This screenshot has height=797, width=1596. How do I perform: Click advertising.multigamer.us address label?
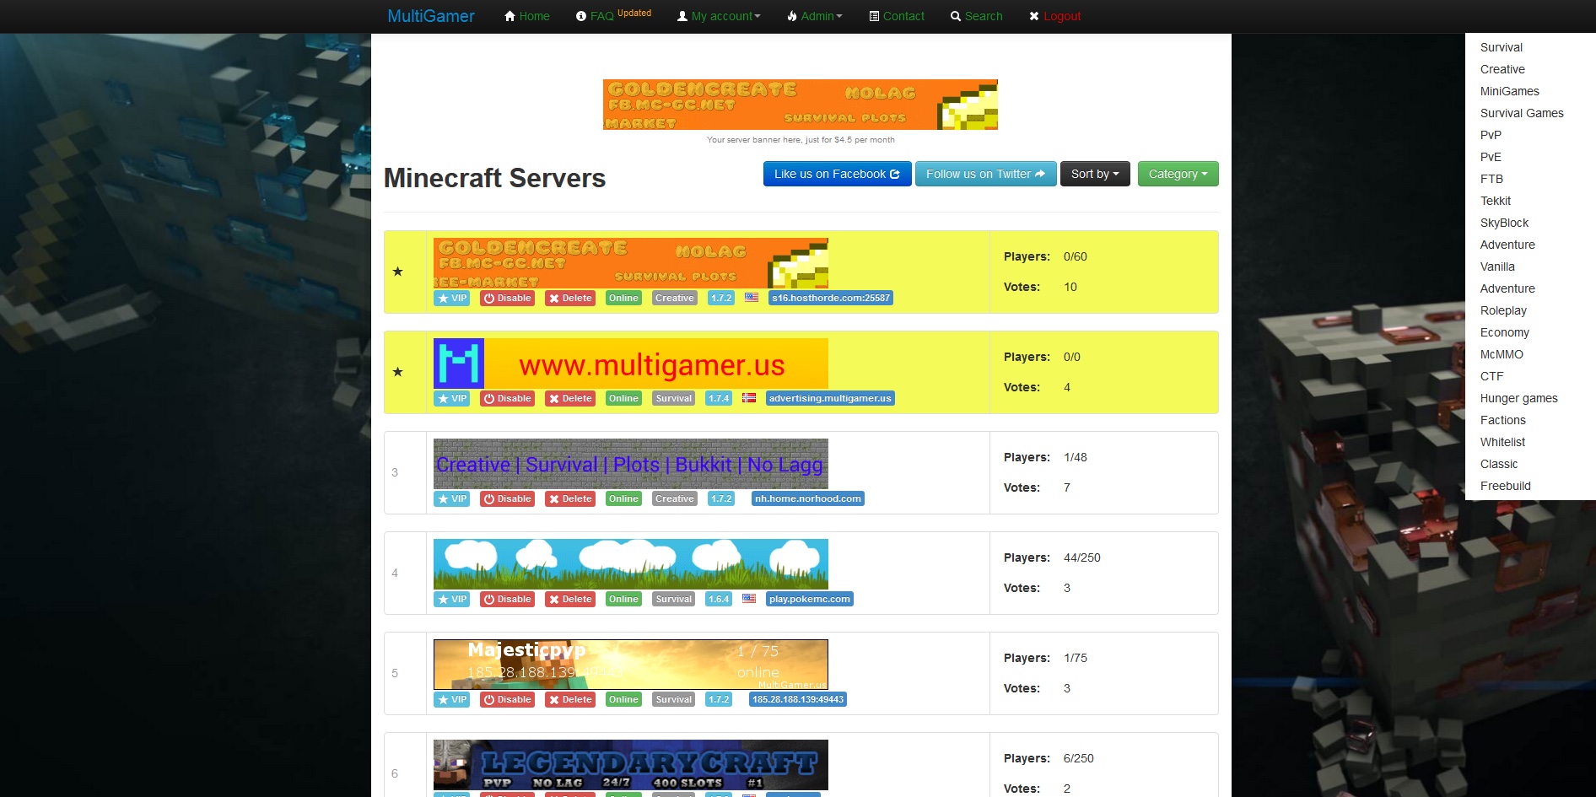(x=830, y=398)
